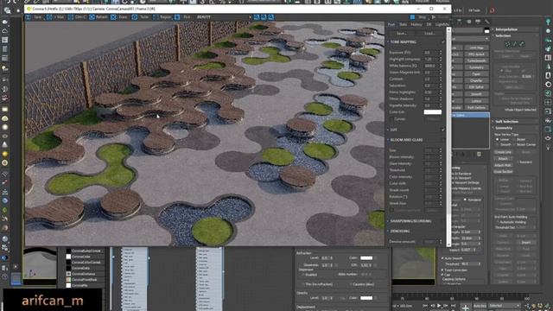This screenshot has height=311, width=553.
Task: Click the Erase button in VFB toolbar
Action: [x=119, y=17]
